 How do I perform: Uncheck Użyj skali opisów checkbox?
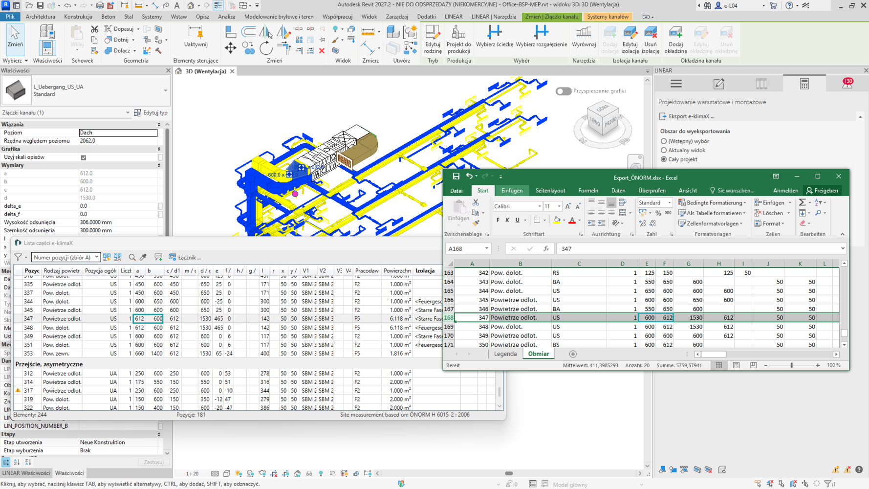pos(84,157)
